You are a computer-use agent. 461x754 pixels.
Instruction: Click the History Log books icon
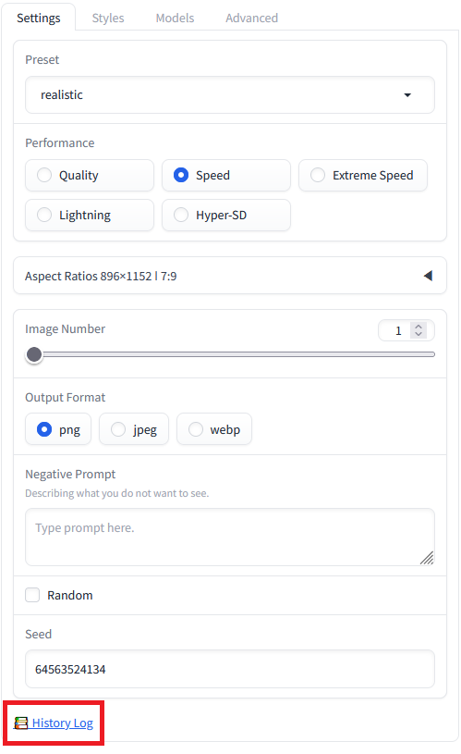(20, 723)
